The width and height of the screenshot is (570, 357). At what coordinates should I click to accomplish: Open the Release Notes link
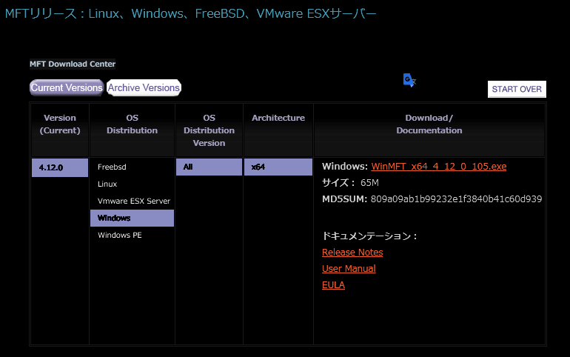(x=352, y=253)
